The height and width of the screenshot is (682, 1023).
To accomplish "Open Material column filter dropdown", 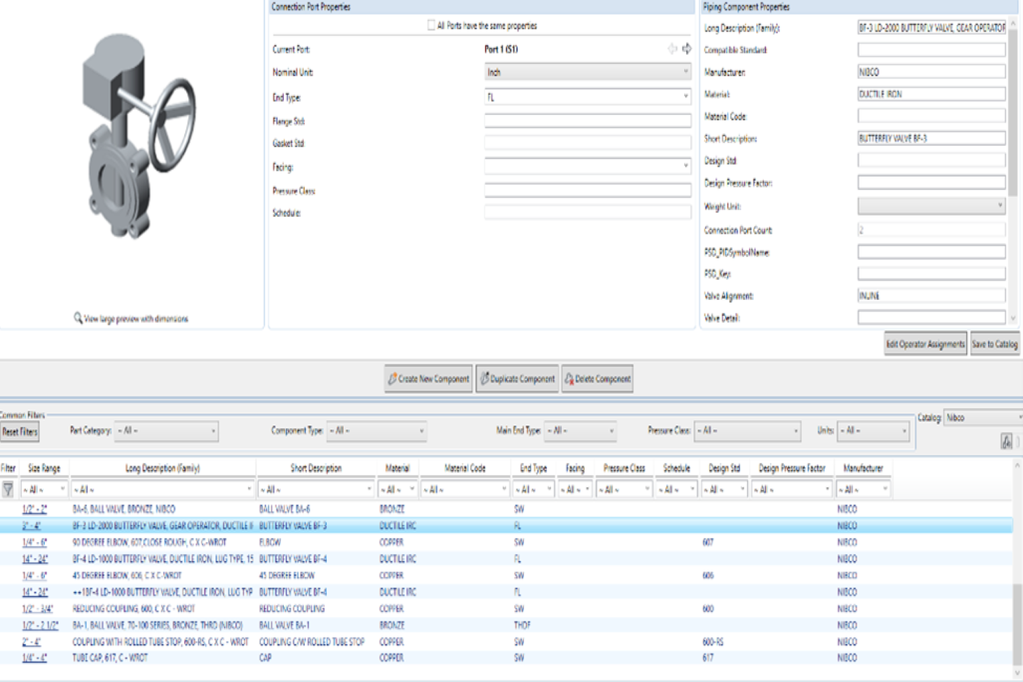I will coord(398,489).
